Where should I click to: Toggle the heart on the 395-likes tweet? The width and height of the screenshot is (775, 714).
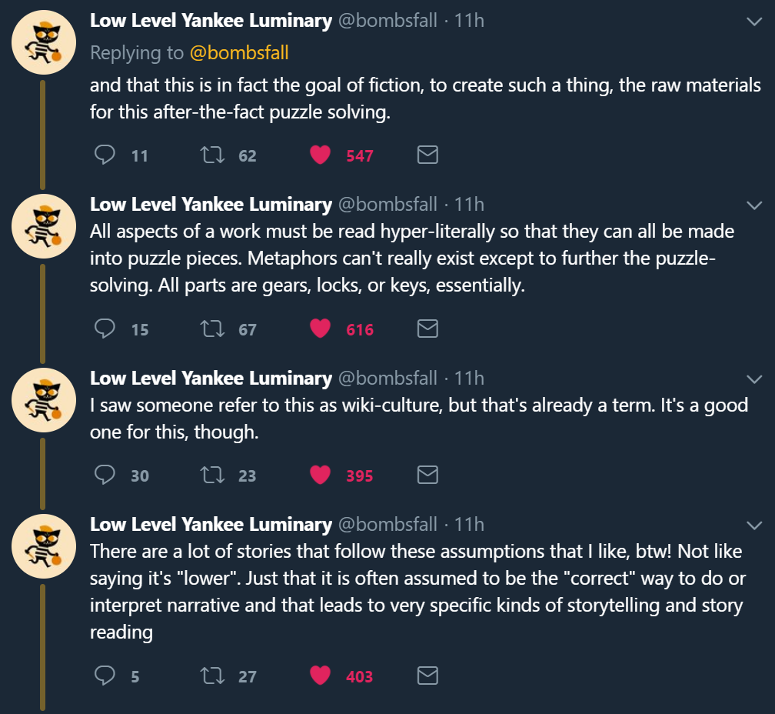pos(320,475)
